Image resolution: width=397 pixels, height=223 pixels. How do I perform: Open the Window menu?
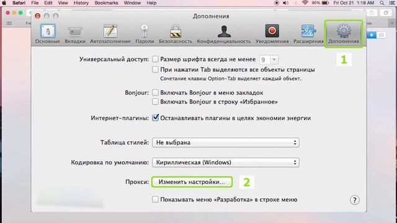(132, 3)
